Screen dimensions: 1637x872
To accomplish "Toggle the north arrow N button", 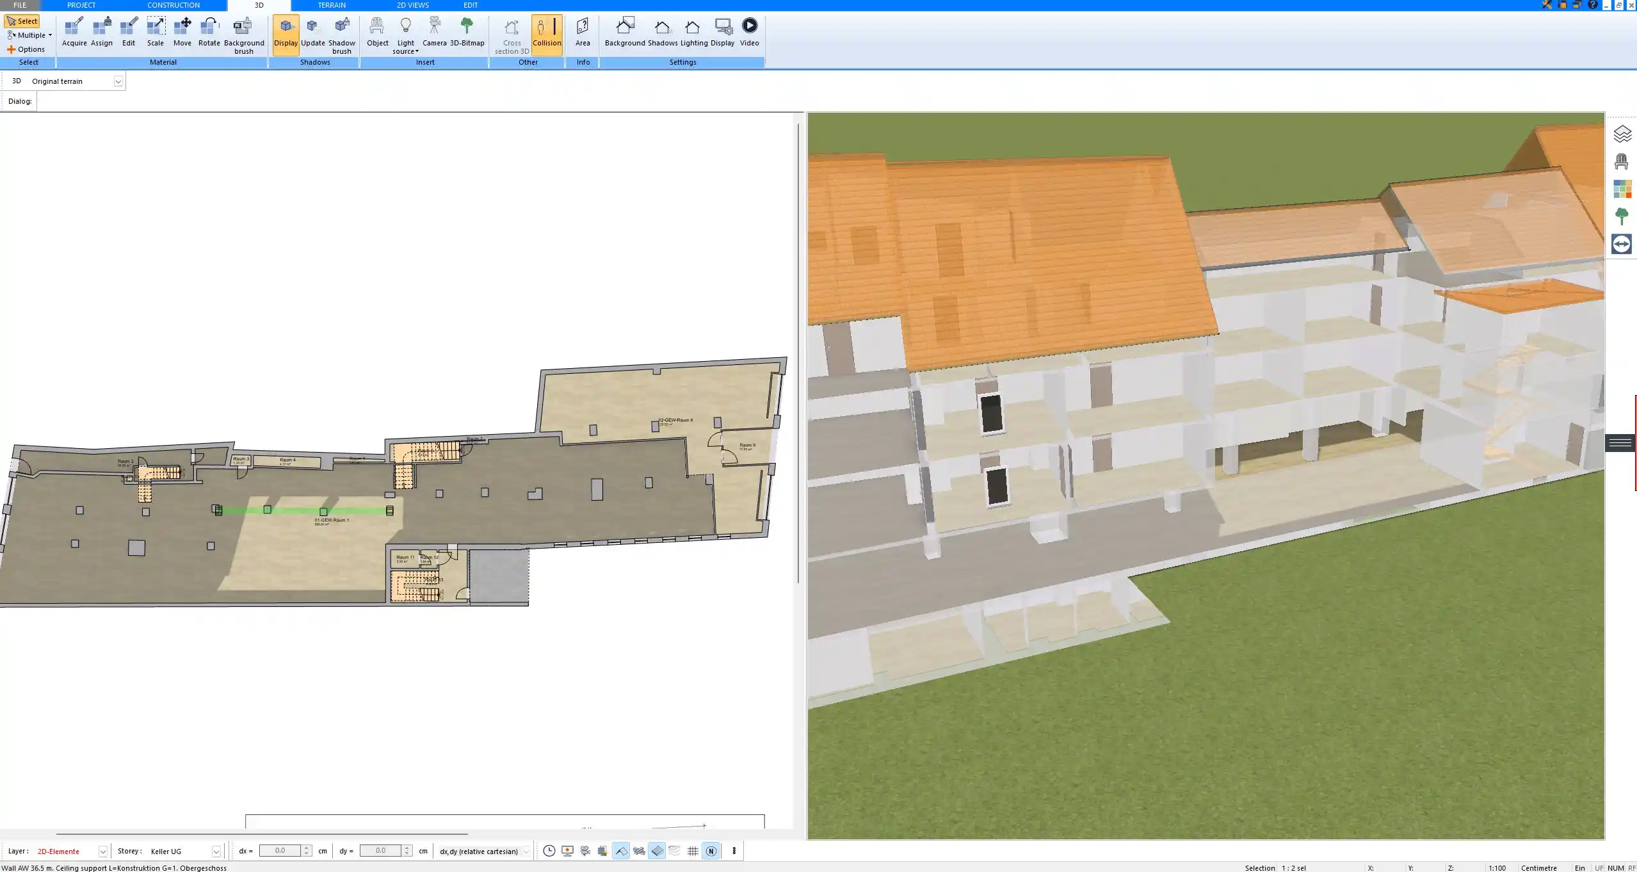I will pyautogui.click(x=711, y=851).
